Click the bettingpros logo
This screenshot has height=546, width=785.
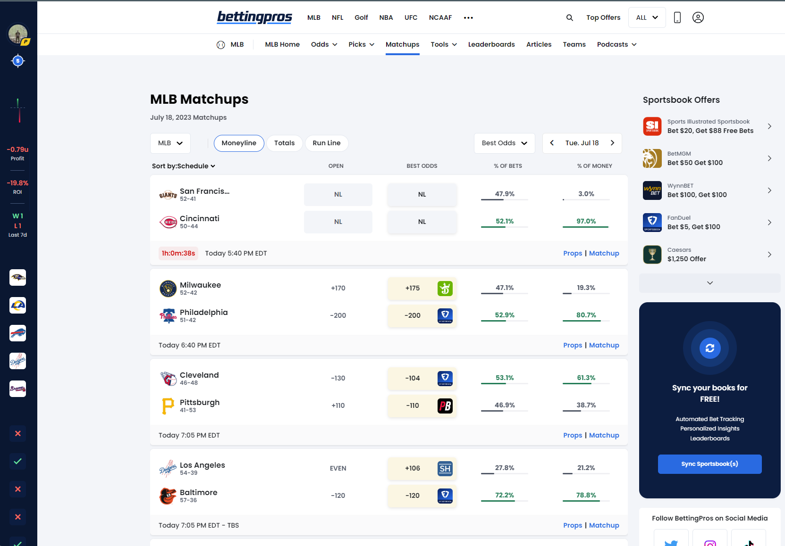[x=254, y=17]
